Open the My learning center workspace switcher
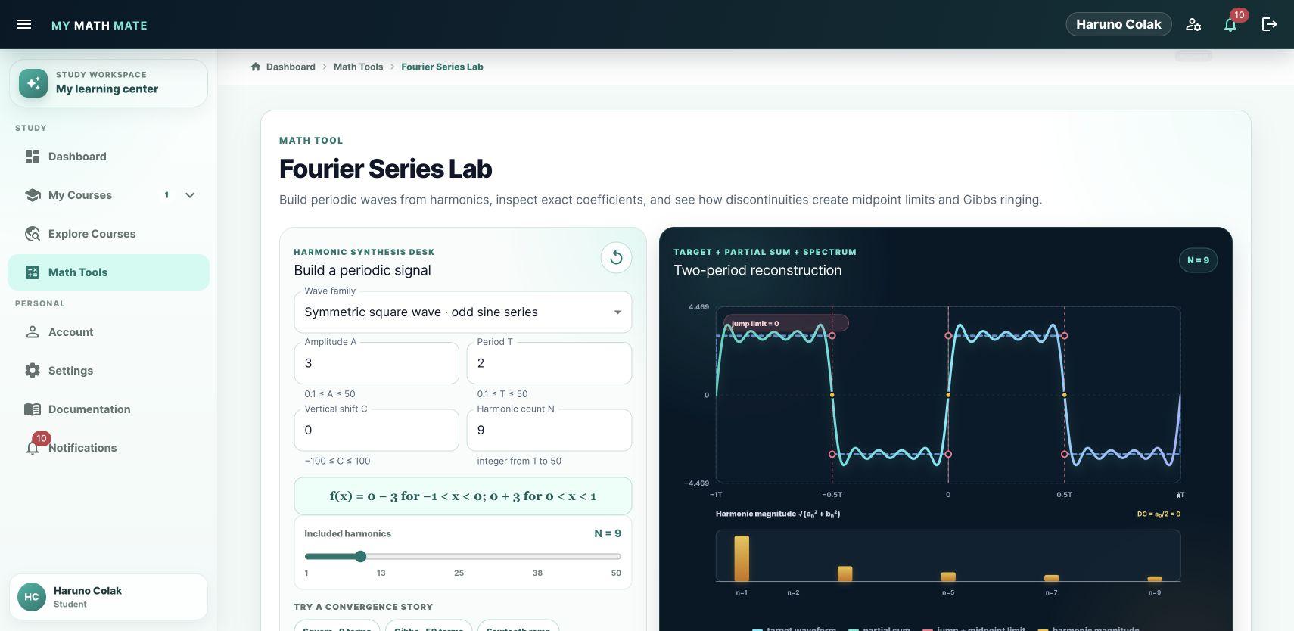The height and width of the screenshot is (631, 1294). point(108,83)
